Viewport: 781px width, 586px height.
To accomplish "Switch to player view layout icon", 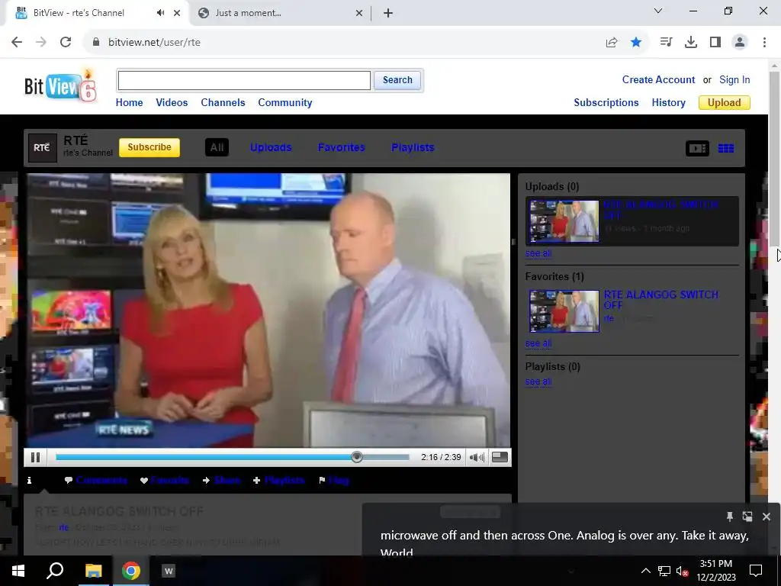I will pyautogui.click(x=697, y=149).
